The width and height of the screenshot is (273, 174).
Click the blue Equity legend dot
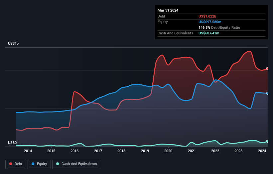click(33, 164)
